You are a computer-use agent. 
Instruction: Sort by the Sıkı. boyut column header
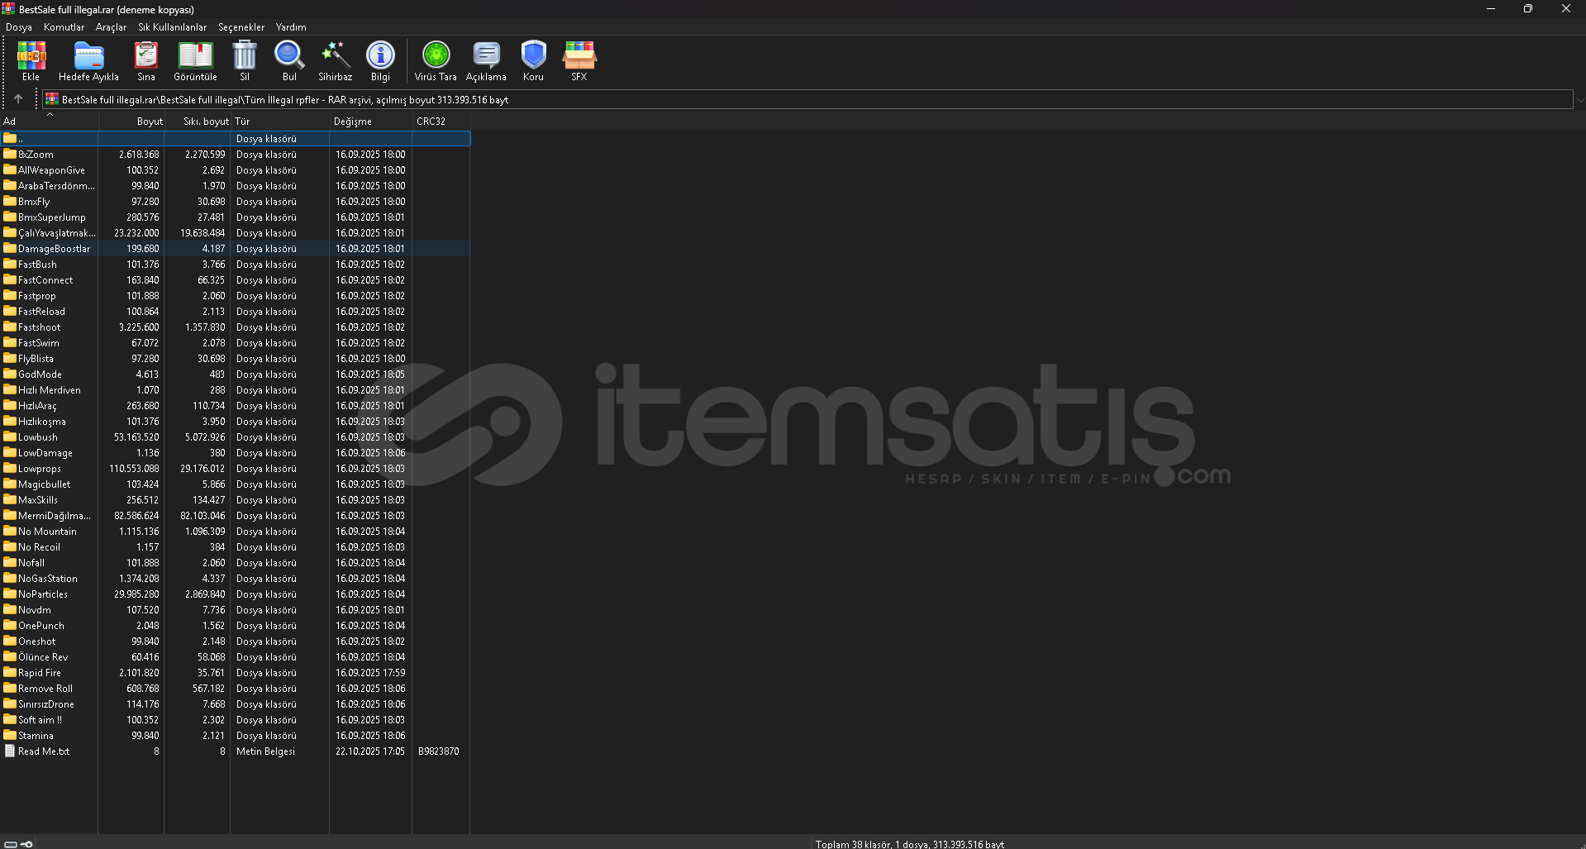pos(198,122)
